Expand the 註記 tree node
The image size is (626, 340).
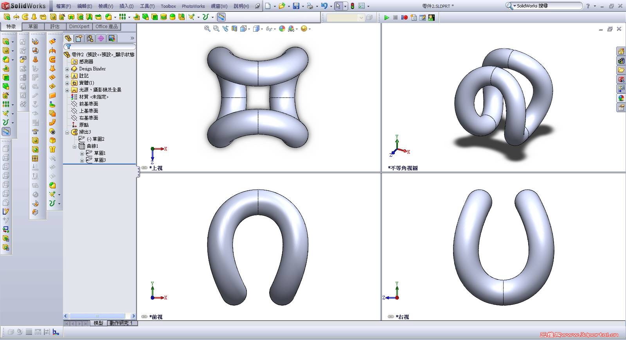click(x=67, y=76)
